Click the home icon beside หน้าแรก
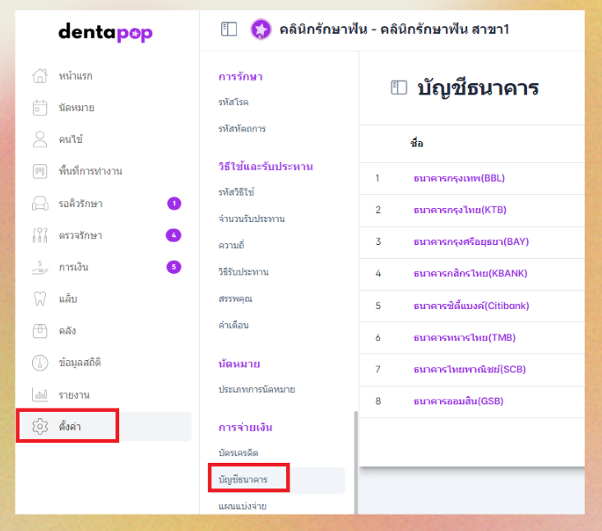 [40, 76]
